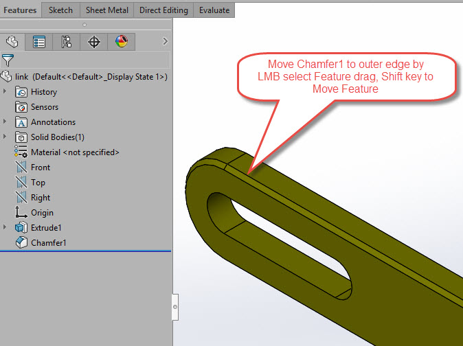Switch to the Sketch tab
Viewport: 463px width, 346px height.
point(60,10)
